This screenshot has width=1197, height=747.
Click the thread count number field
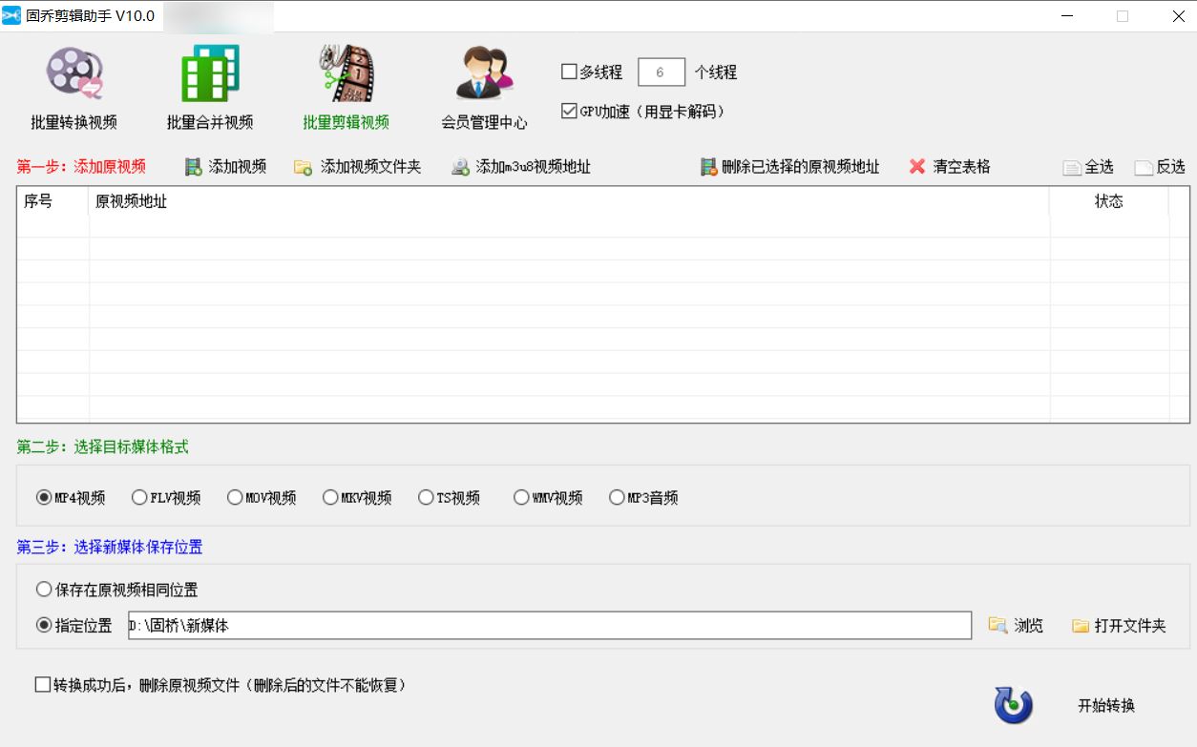[x=661, y=72]
